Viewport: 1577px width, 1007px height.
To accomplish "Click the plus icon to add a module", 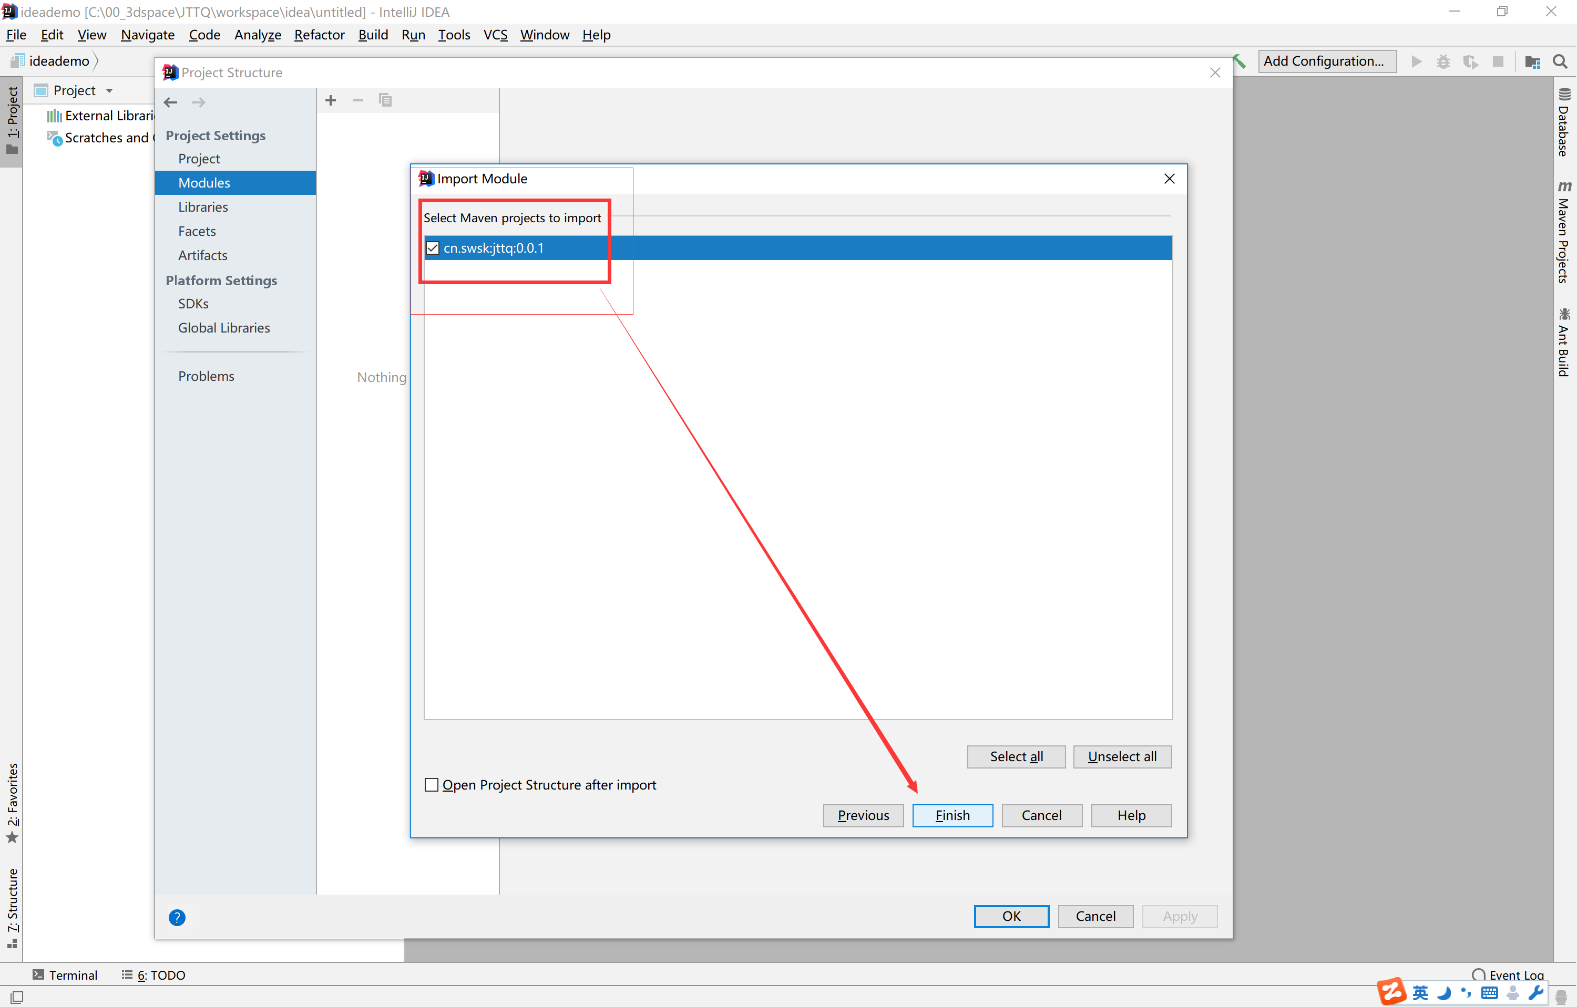I will coord(331,100).
